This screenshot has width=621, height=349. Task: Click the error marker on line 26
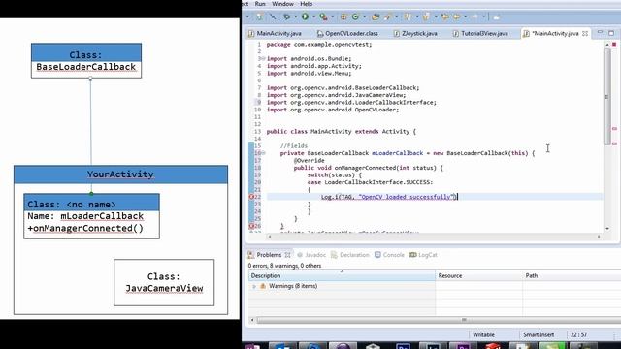click(x=251, y=226)
